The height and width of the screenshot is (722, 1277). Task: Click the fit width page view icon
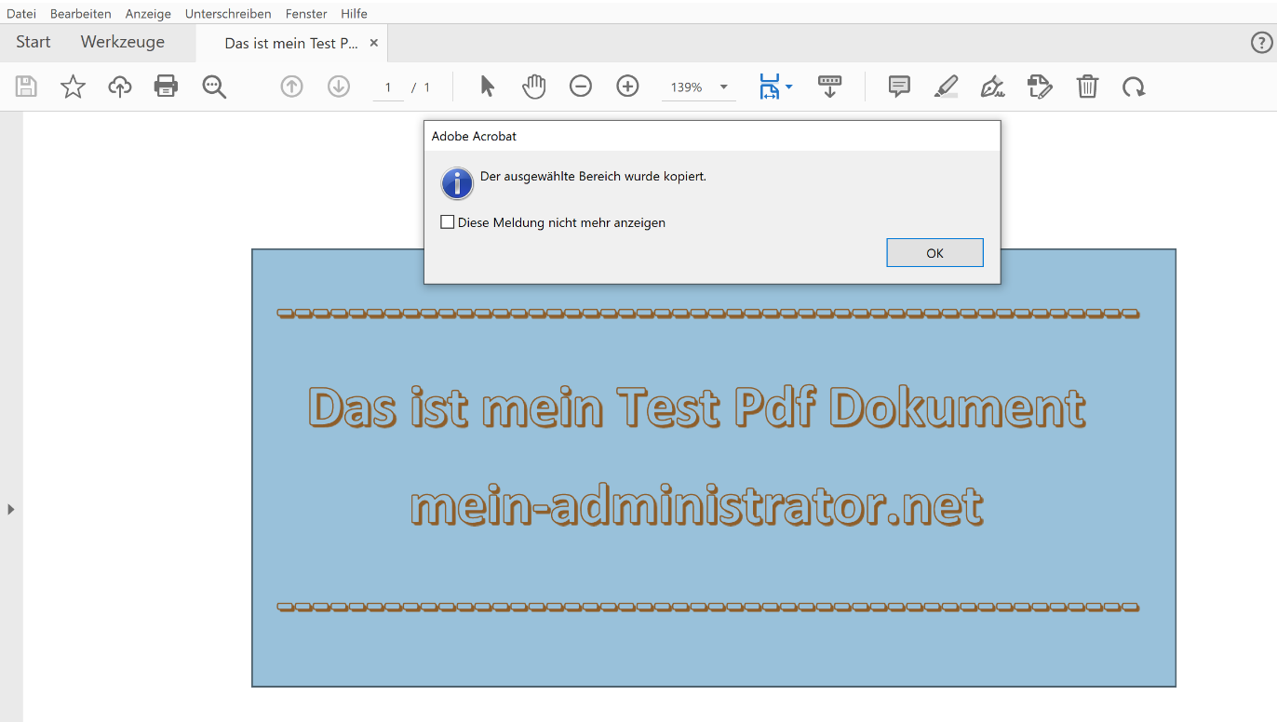coord(770,87)
